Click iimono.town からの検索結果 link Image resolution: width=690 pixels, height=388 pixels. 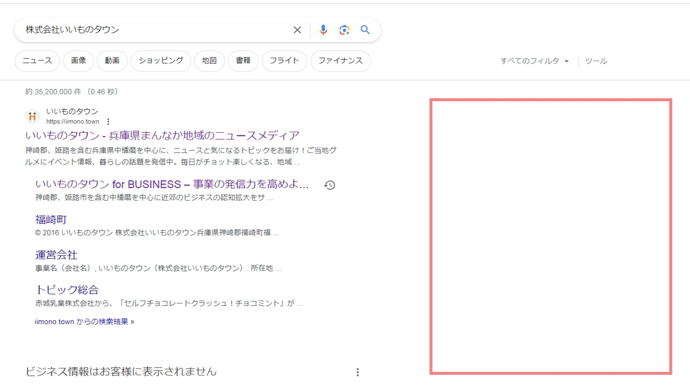tap(85, 322)
